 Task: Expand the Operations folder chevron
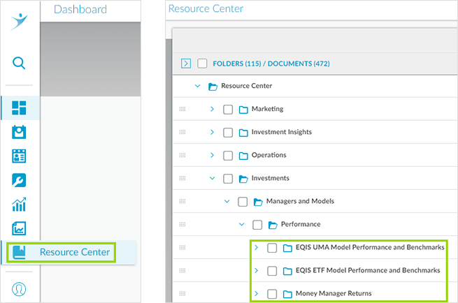click(212, 155)
